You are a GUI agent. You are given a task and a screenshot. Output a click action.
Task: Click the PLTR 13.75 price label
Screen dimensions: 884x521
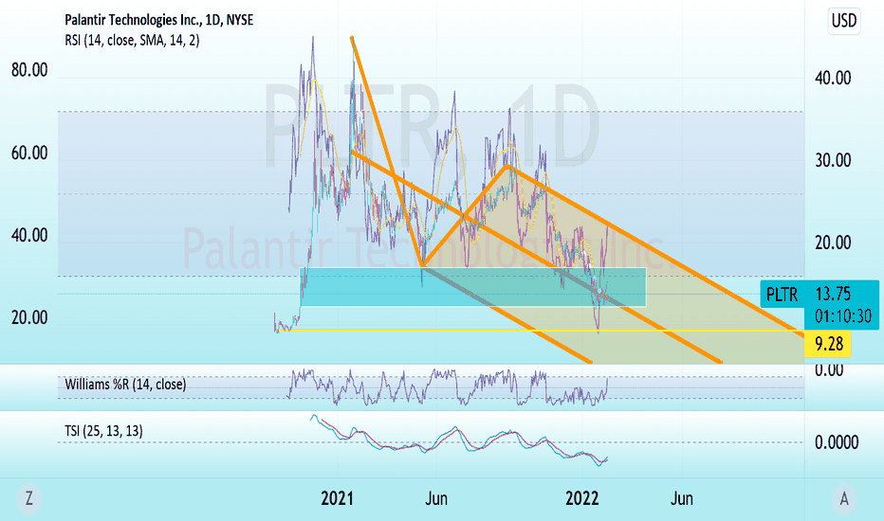(820, 294)
